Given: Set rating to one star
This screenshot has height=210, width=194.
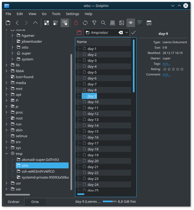Looking at the screenshot, I should tap(165, 69).
